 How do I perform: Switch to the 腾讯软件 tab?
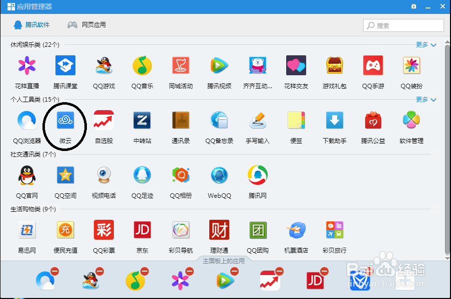31,25
